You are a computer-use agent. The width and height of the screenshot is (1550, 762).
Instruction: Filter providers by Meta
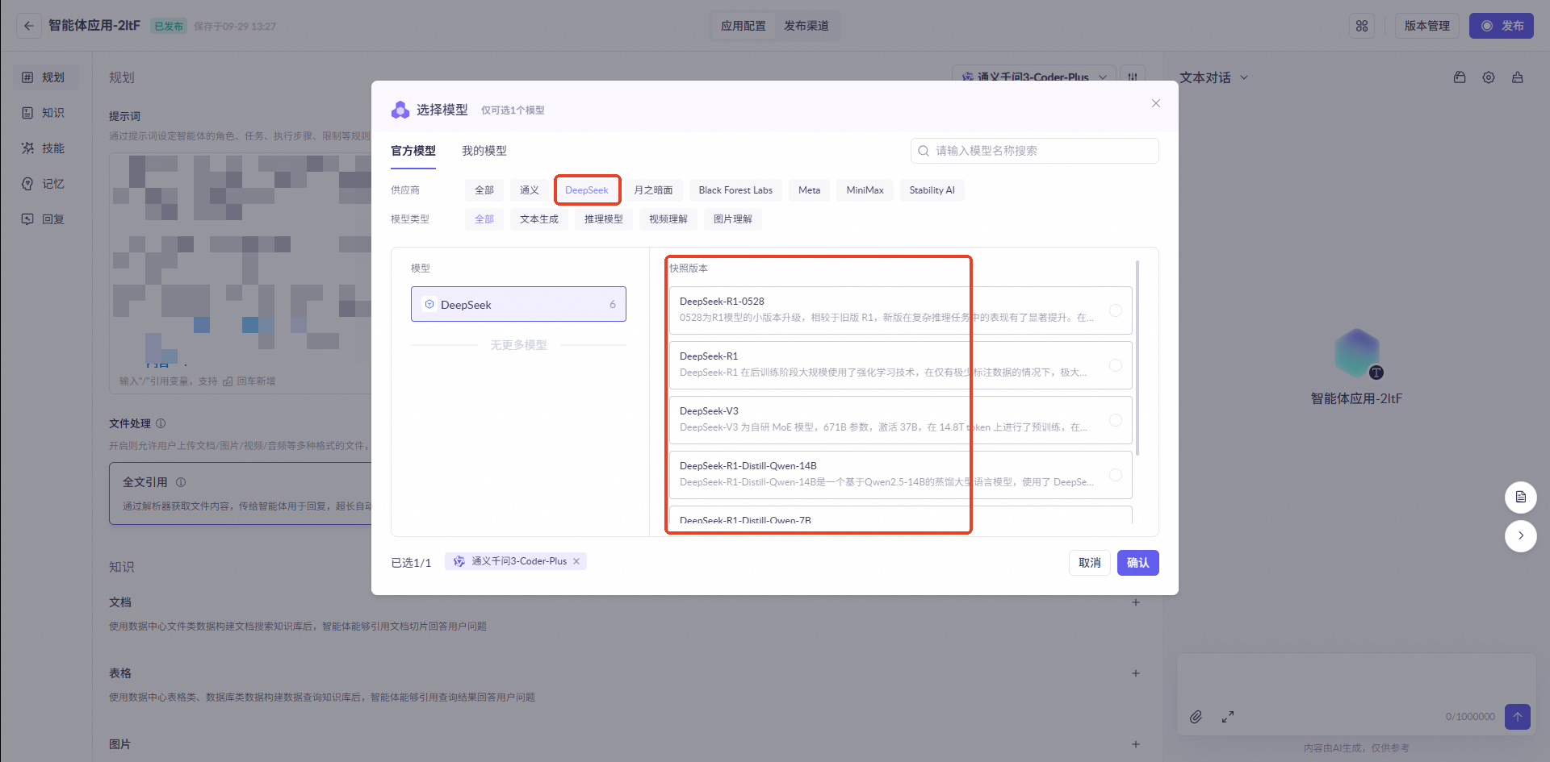[x=810, y=190]
